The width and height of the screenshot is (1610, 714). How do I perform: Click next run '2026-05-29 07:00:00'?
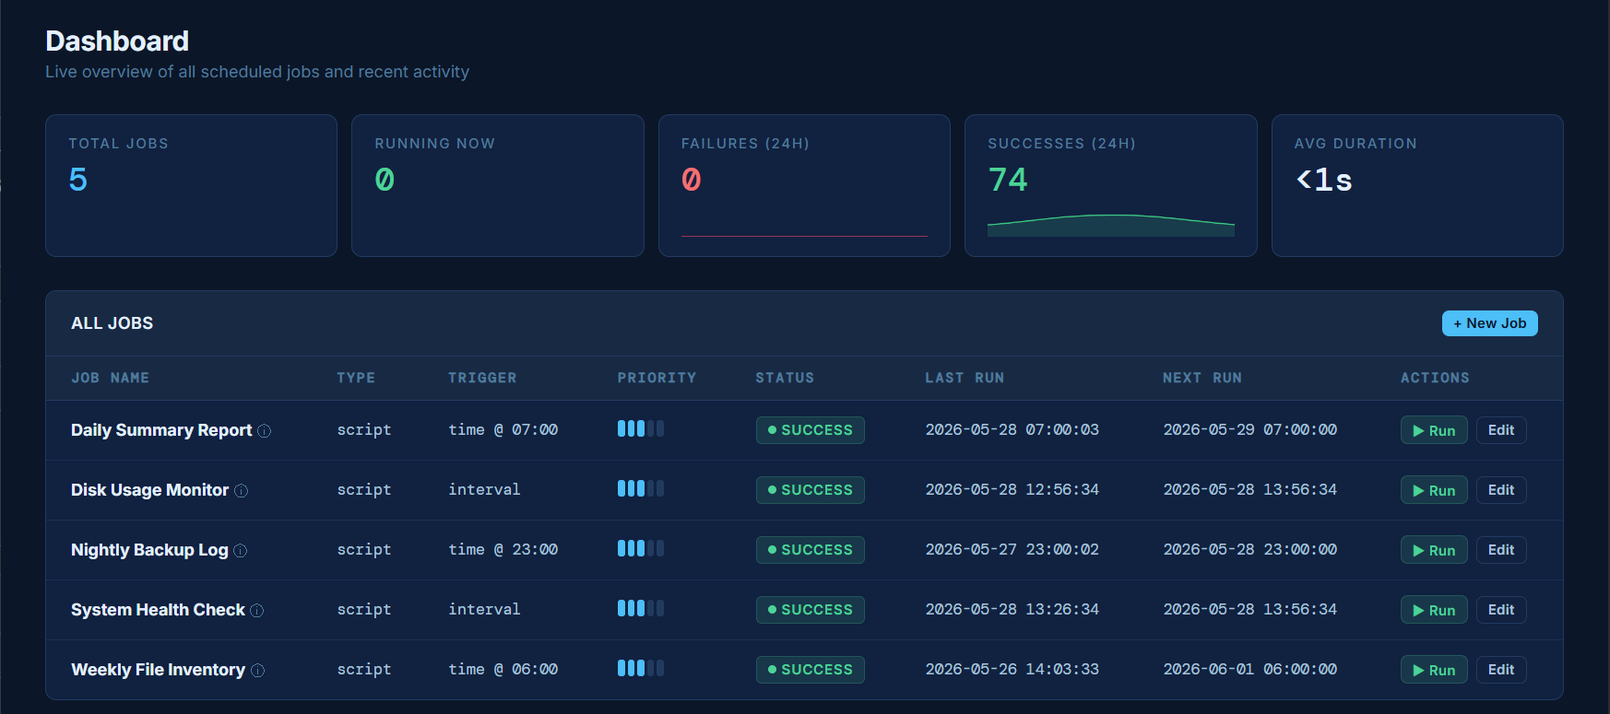(1249, 430)
